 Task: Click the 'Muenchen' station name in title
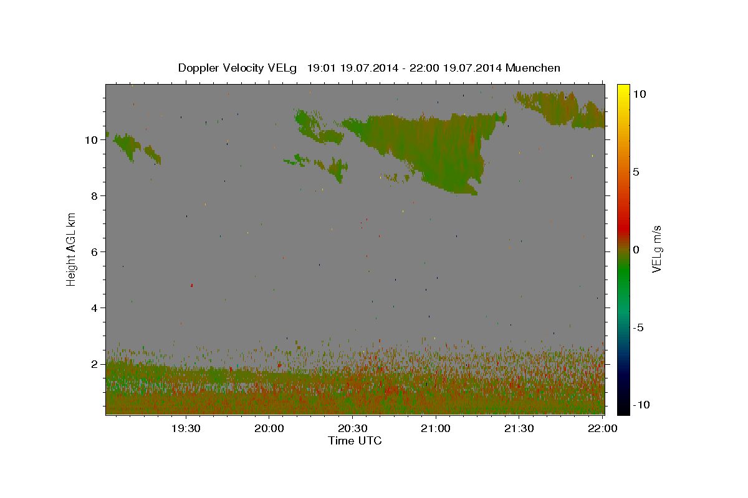(x=533, y=68)
